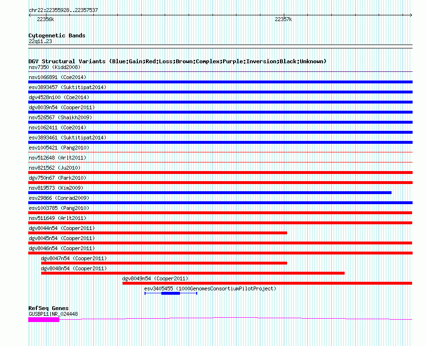Click the dgv8048n54 (Cooper2011) label

pyautogui.click(x=74, y=268)
